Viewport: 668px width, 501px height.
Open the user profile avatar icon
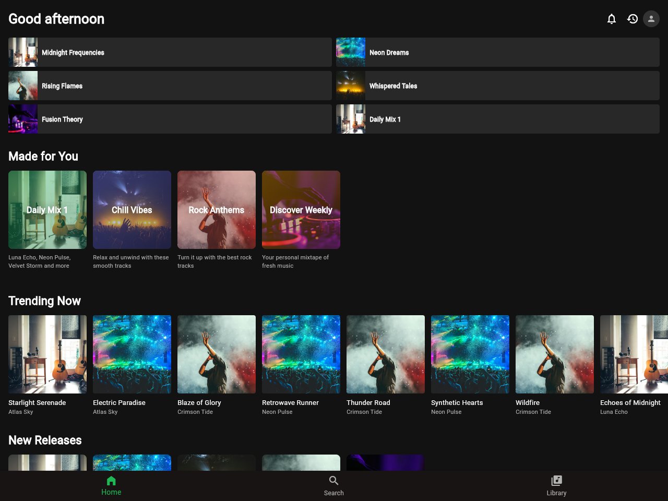pyautogui.click(x=651, y=19)
